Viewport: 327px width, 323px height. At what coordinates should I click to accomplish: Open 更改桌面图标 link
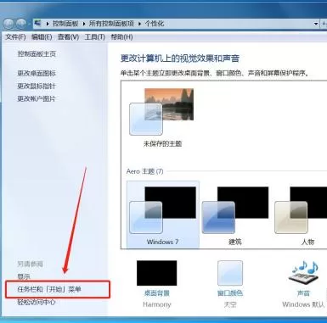click(37, 73)
